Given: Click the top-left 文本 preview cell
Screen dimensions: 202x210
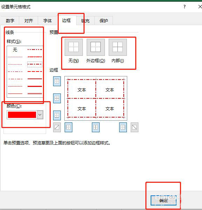Looking at the screenshot, I should [x=82, y=90].
